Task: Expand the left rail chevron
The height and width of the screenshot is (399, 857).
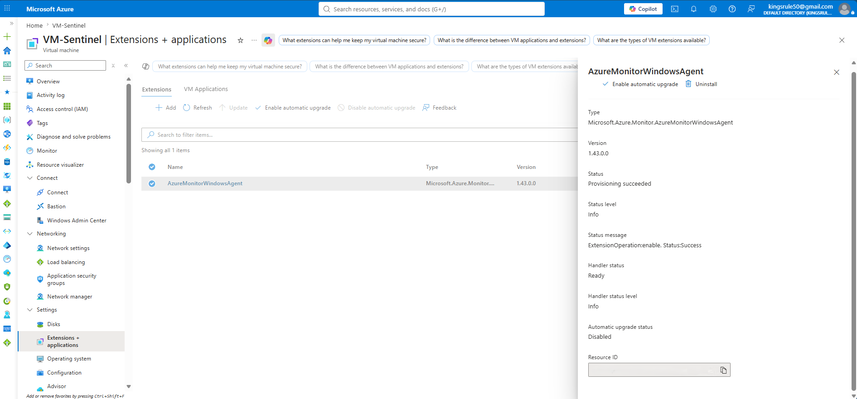Action: tap(11, 23)
